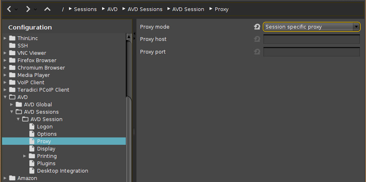Click the up-one-level arrow icon
This screenshot has height=182, width=366.
point(47,9)
